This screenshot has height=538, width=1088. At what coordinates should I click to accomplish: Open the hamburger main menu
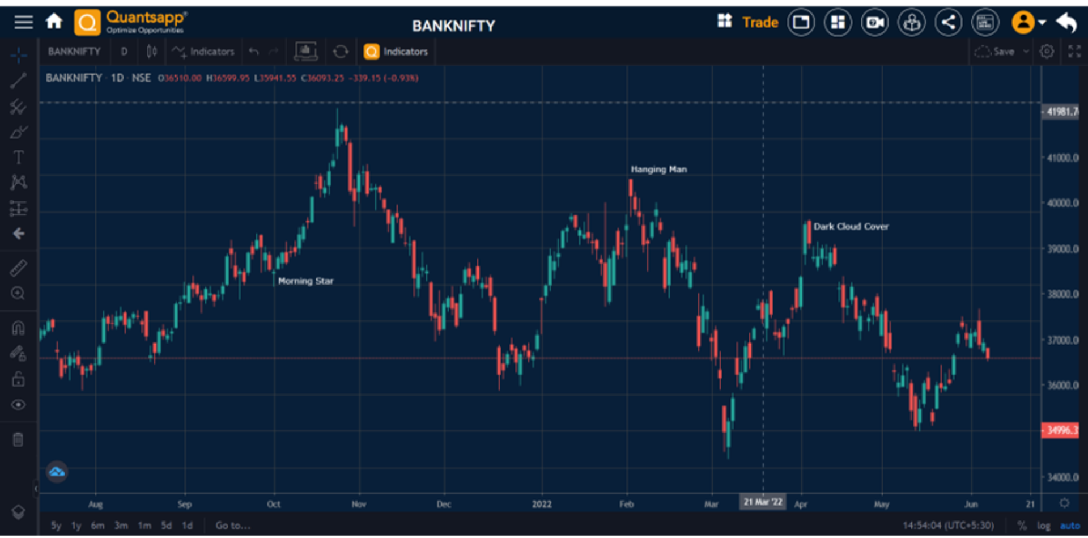tap(23, 22)
